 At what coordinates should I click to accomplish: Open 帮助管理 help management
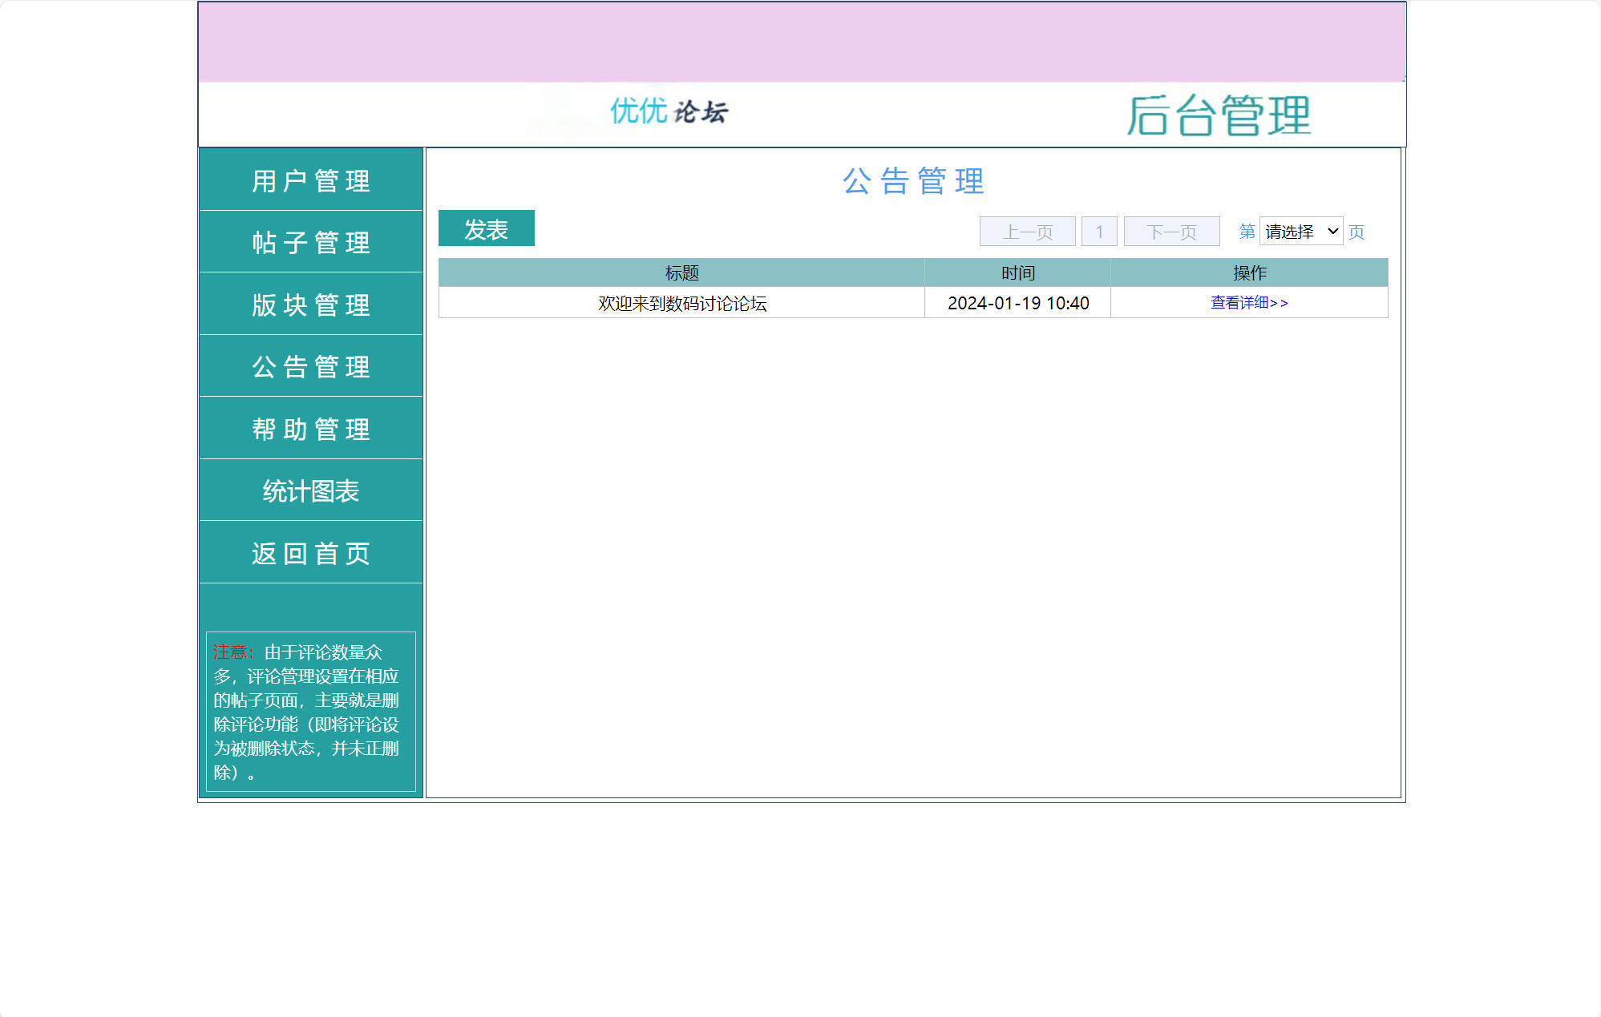click(x=309, y=429)
